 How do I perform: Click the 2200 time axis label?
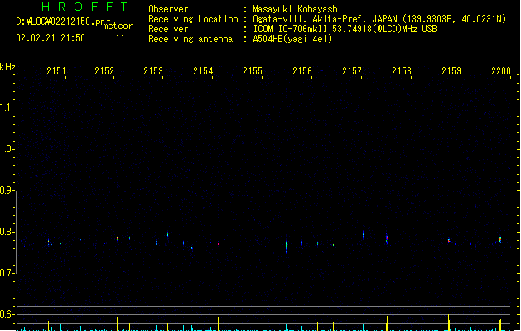[501, 71]
